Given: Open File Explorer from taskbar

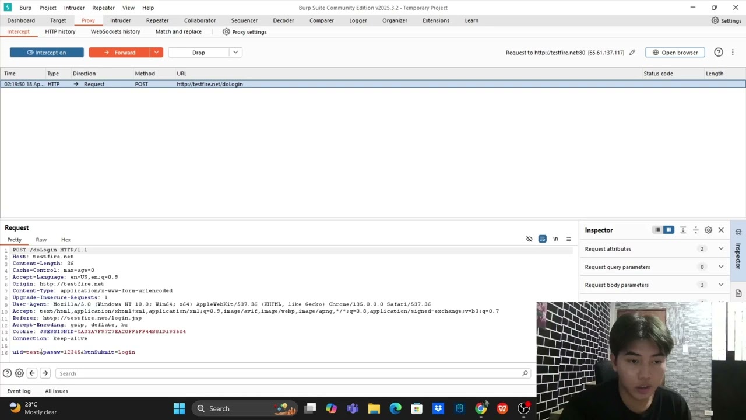Looking at the screenshot, I should coord(374,408).
